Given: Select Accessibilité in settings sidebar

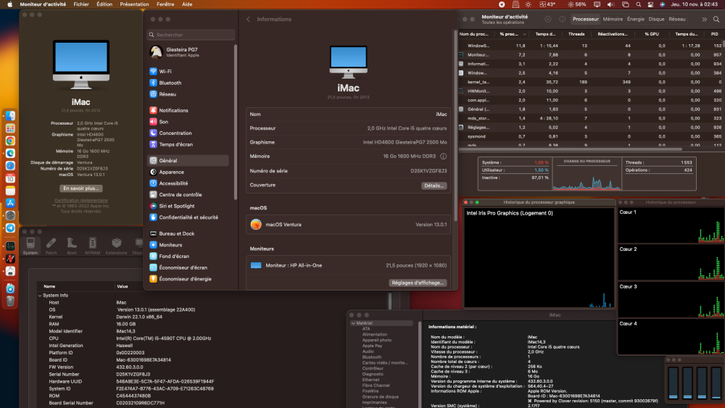Looking at the screenshot, I should [x=189, y=183].
